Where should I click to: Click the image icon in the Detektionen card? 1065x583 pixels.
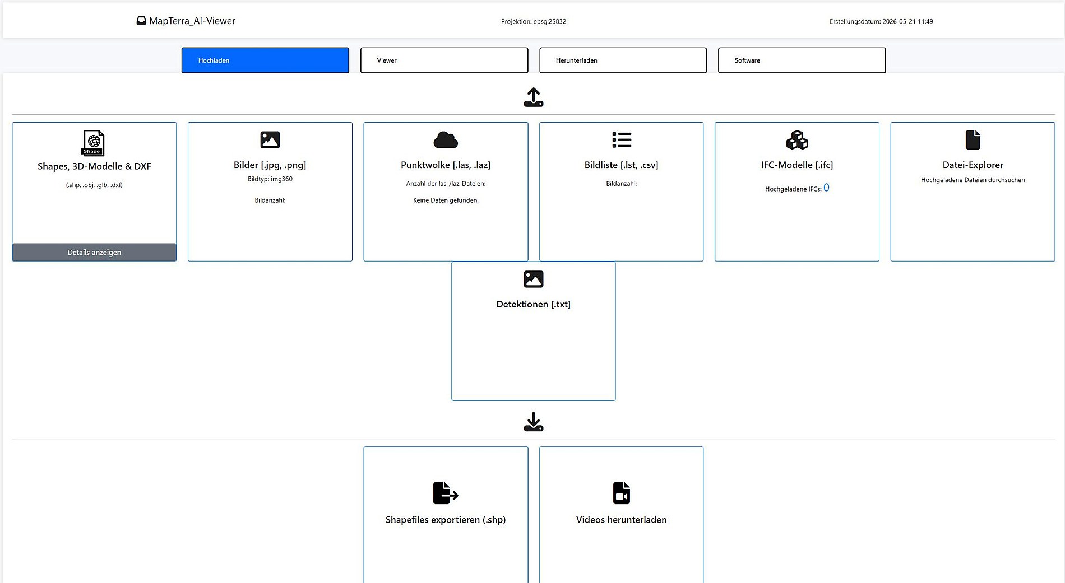coord(533,279)
